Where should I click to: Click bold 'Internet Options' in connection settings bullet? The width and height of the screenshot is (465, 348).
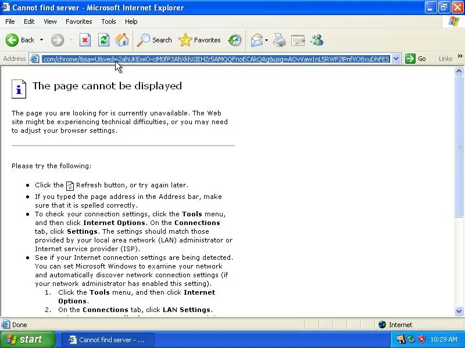coord(114,223)
